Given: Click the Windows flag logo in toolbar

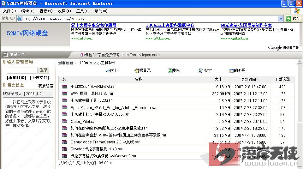Looking at the screenshot, I should tap(297, 11).
